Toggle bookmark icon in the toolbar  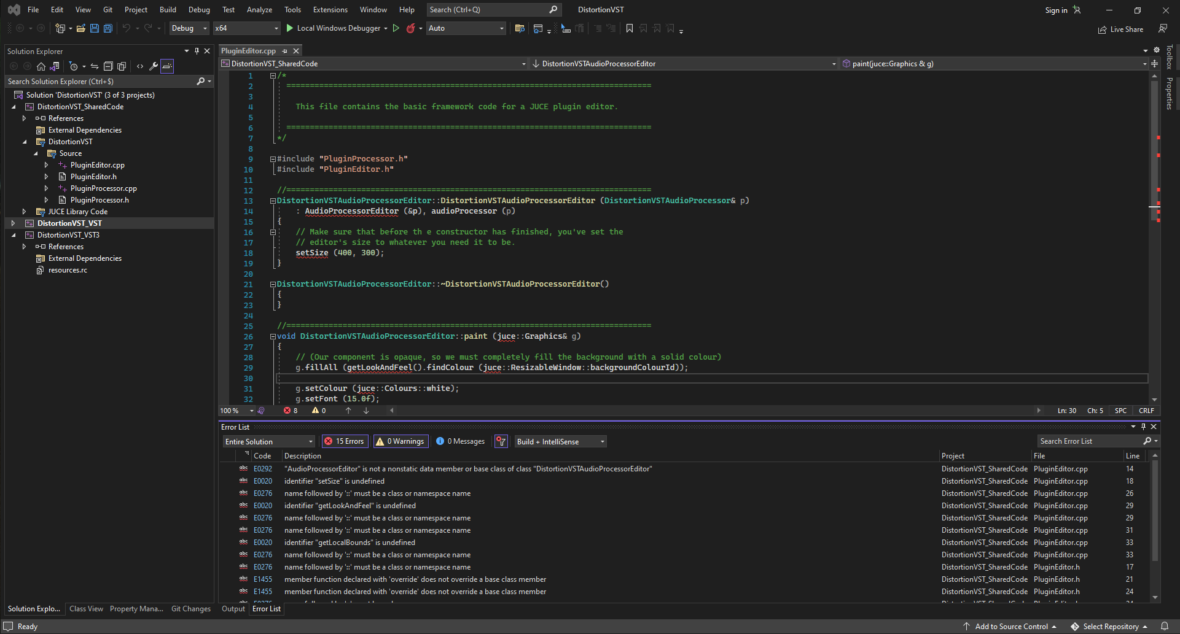click(630, 28)
